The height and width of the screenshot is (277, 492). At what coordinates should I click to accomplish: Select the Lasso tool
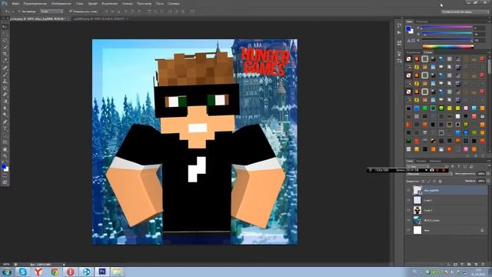pos(5,41)
